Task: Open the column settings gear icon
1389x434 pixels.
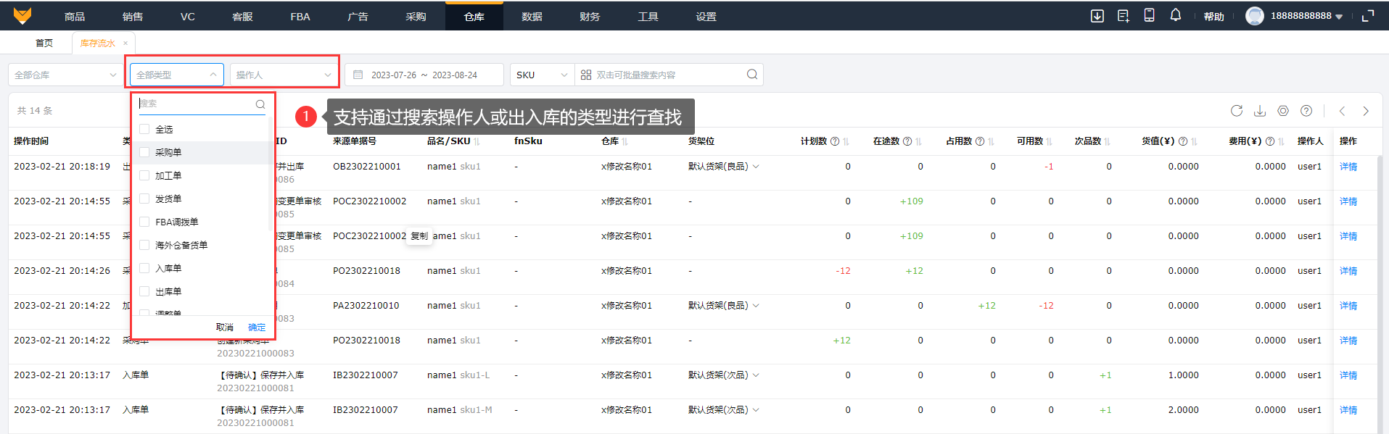Action: point(1283,111)
